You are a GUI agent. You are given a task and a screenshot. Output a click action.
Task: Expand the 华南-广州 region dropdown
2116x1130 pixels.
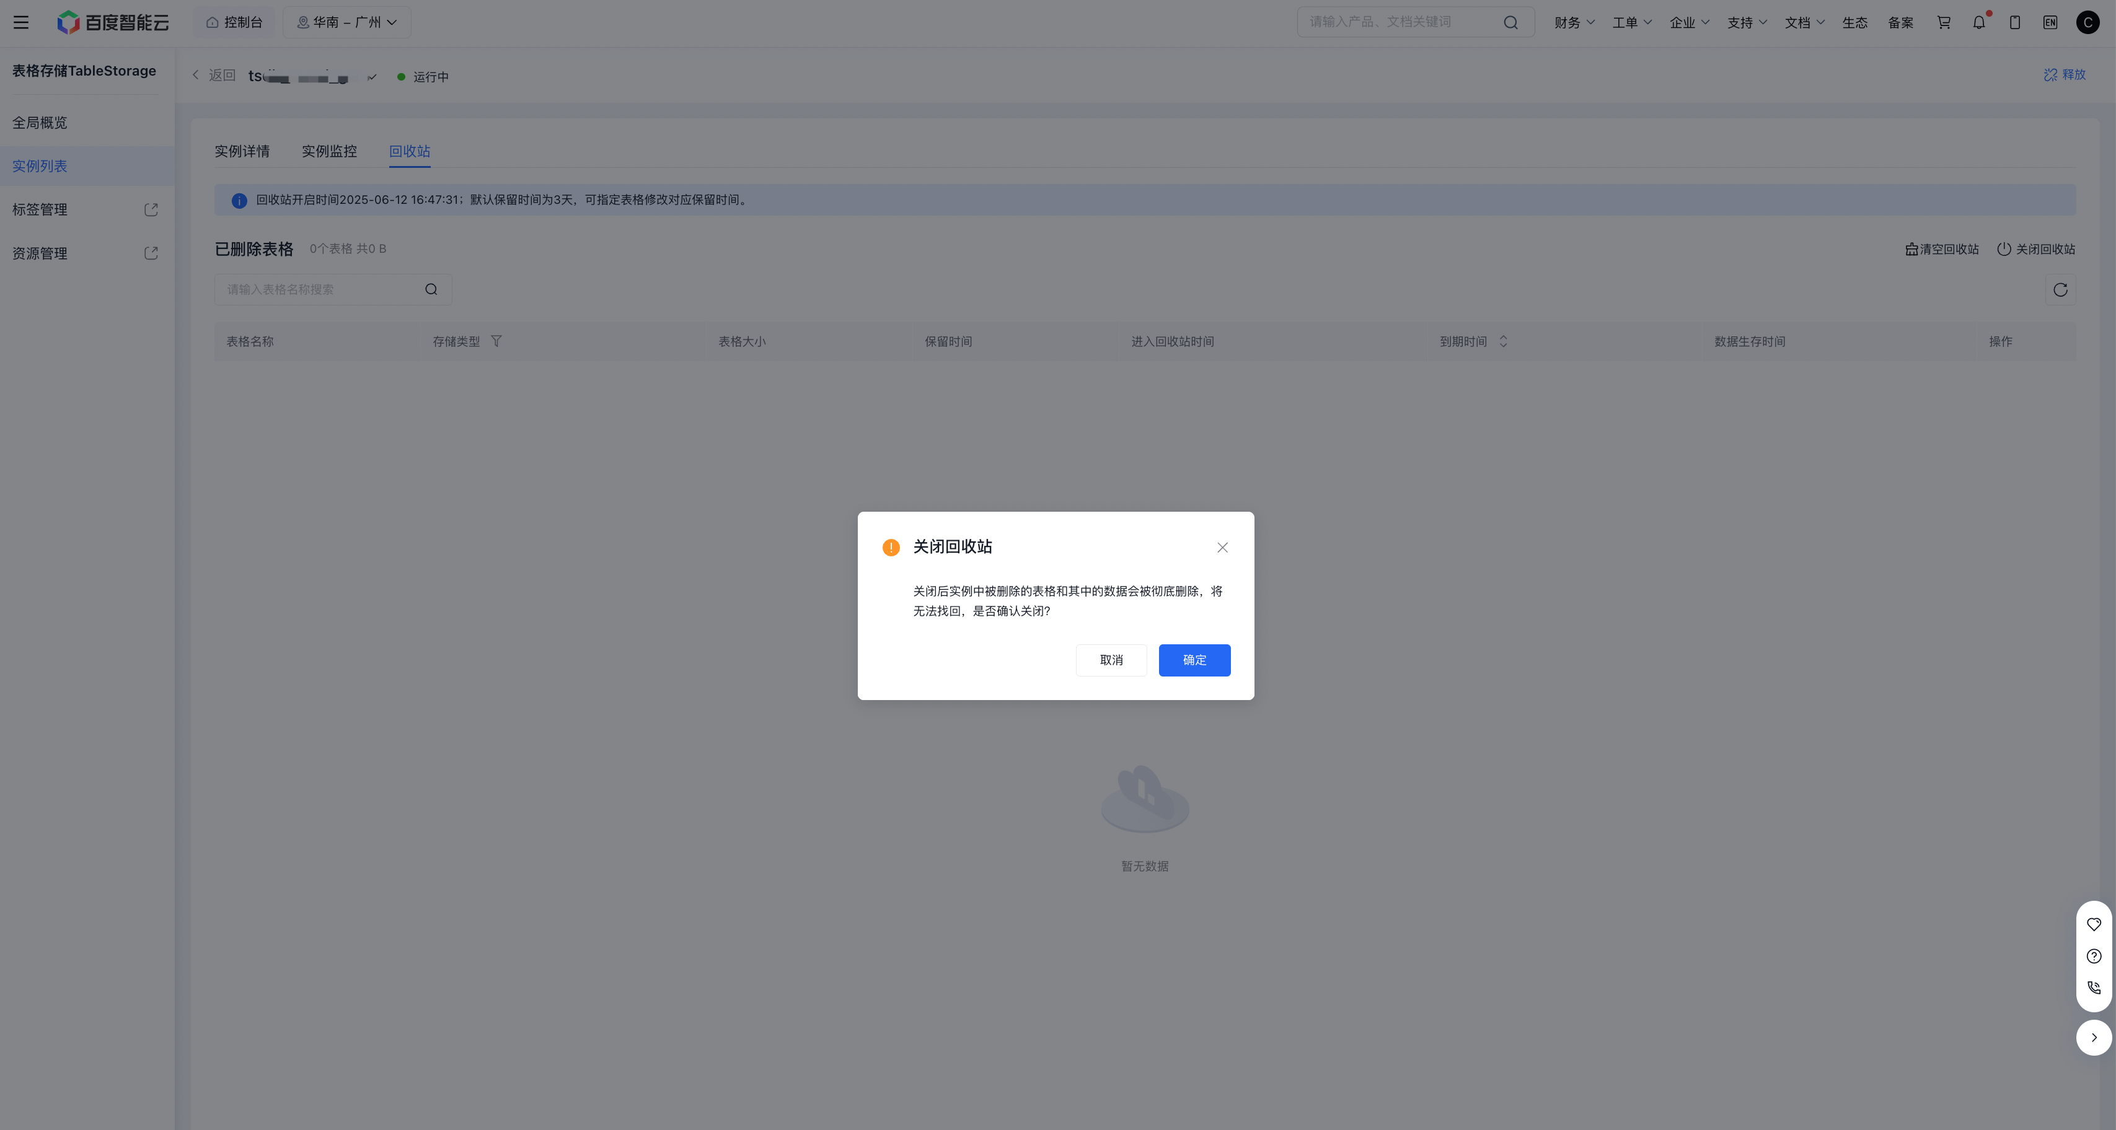coord(346,22)
